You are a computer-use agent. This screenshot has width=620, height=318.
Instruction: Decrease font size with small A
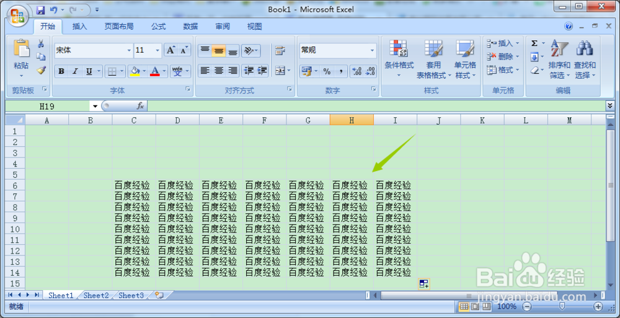tap(184, 50)
